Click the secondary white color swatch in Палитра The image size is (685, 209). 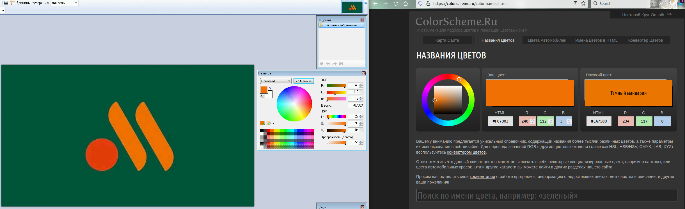(269, 95)
